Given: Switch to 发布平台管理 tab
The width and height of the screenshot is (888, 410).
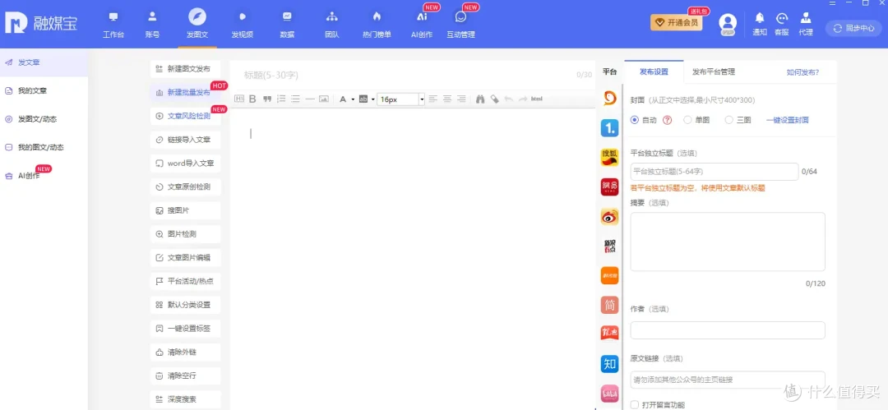Looking at the screenshot, I should [714, 72].
